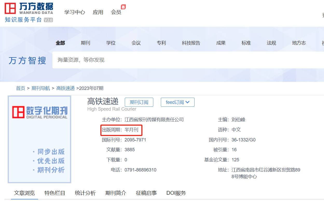324x201 pixels.
Task: Click the editor name 刘伯峰
Action: 238,120
